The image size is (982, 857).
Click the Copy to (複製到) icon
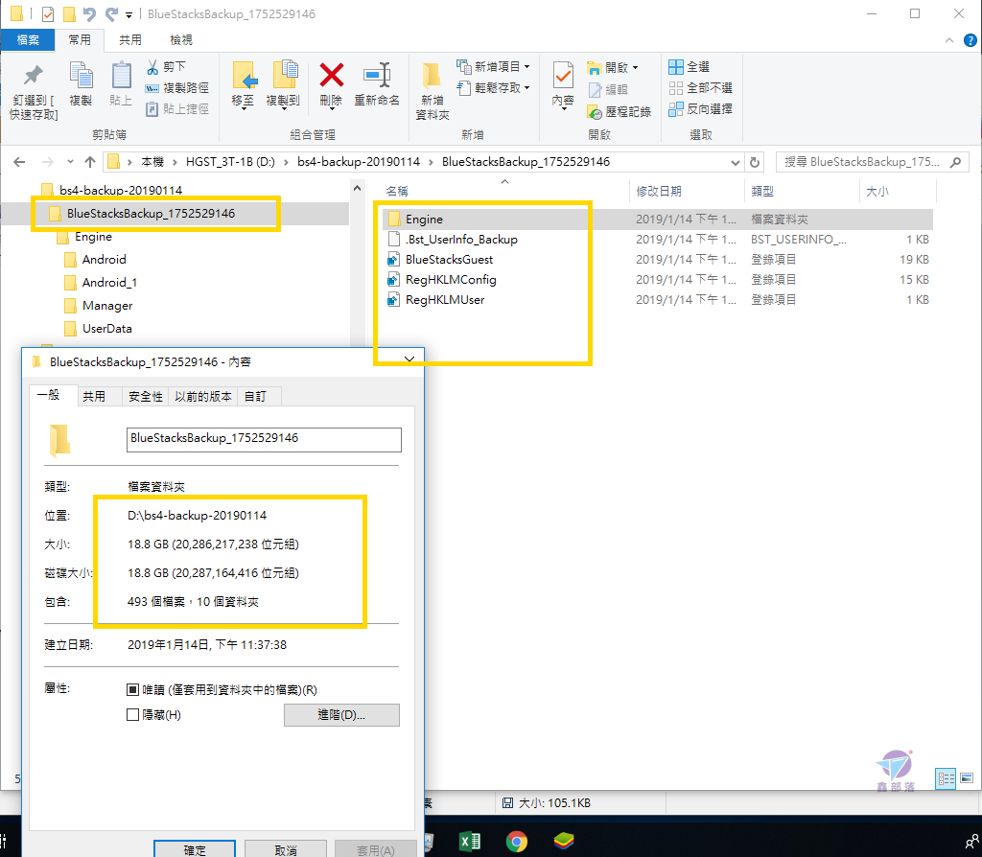[x=284, y=77]
